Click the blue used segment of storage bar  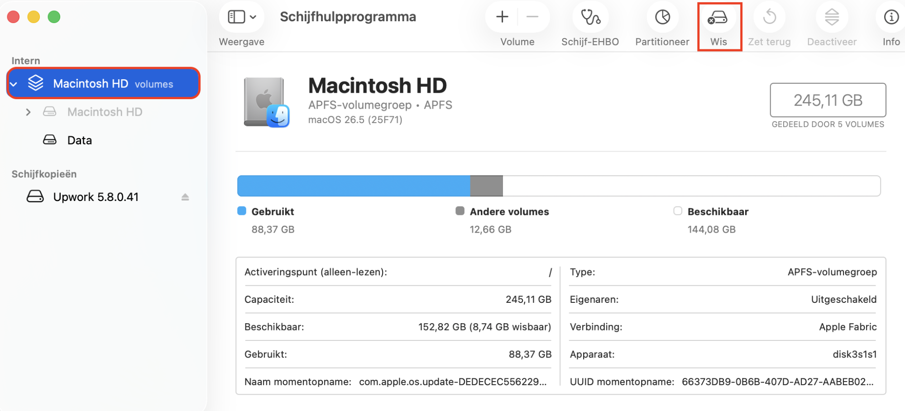point(354,186)
